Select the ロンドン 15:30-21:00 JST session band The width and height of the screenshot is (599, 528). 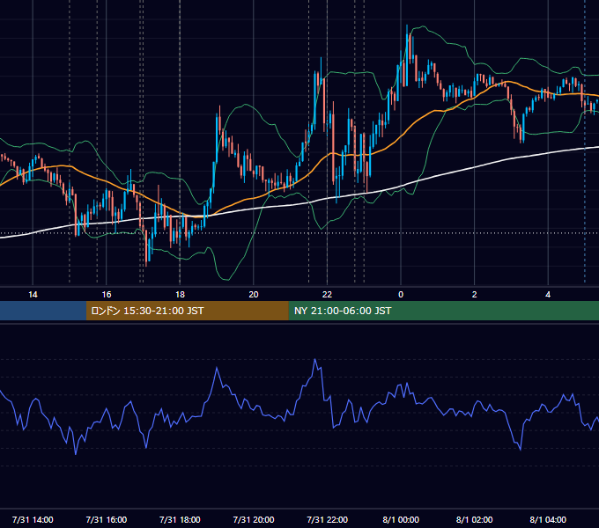187,311
